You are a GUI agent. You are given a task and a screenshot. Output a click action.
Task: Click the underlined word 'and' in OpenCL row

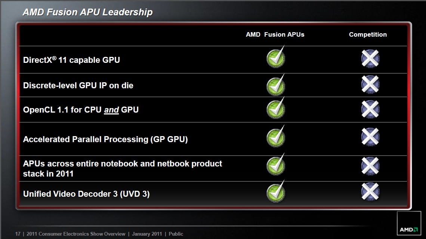pos(111,110)
